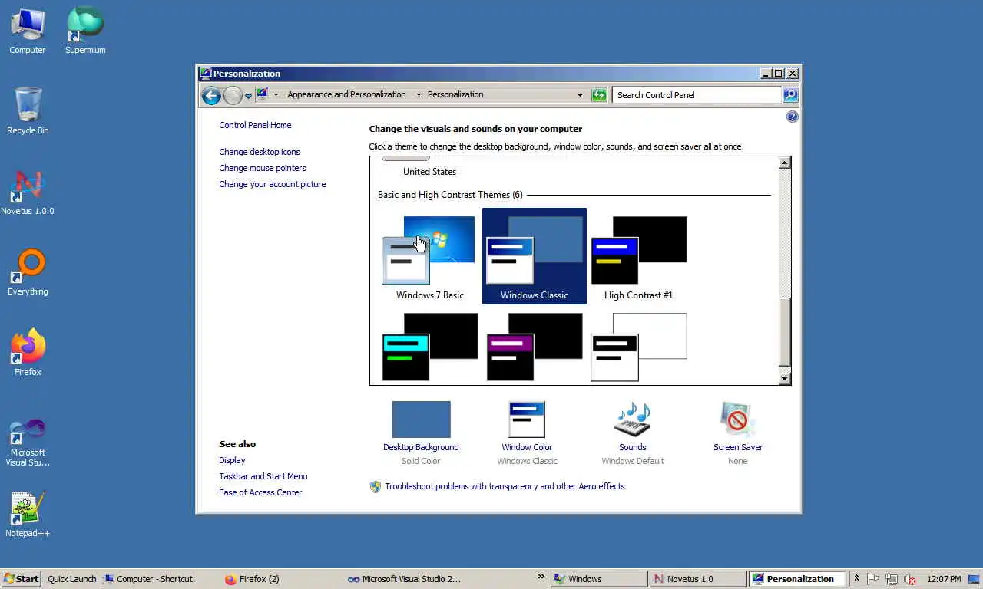Screen dimensions: 983x589
Task: Click the muted volume tray icon
Action: [x=910, y=579]
